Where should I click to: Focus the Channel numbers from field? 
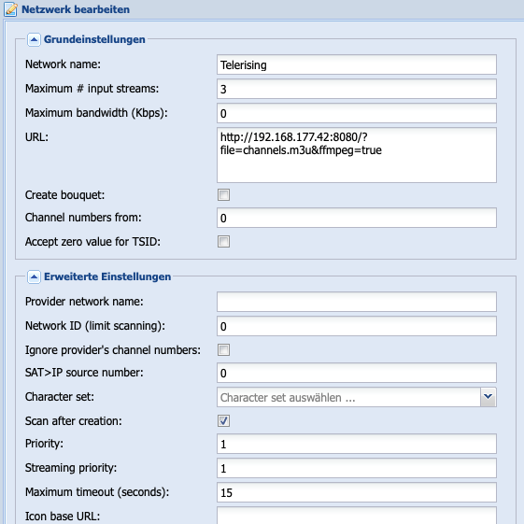coord(357,218)
